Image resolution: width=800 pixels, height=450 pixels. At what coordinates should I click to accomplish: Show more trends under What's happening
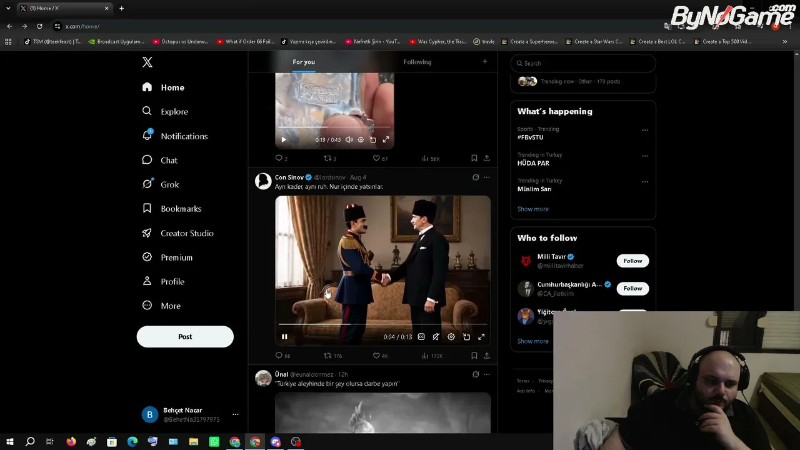pyautogui.click(x=533, y=209)
